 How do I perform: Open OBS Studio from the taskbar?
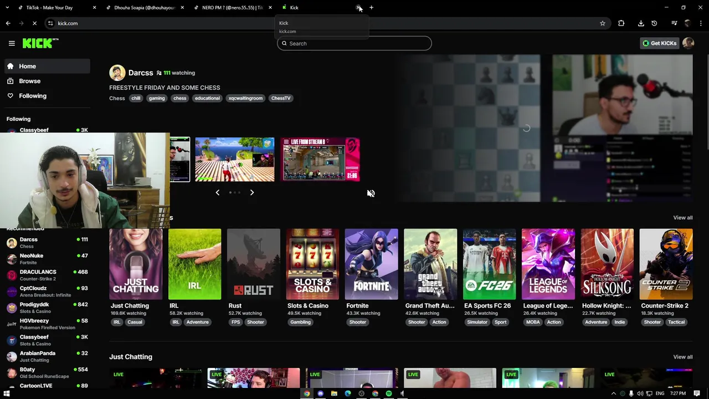(362, 393)
